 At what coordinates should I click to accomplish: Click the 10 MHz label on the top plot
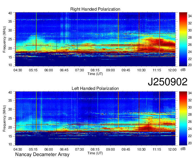pos(10,65)
